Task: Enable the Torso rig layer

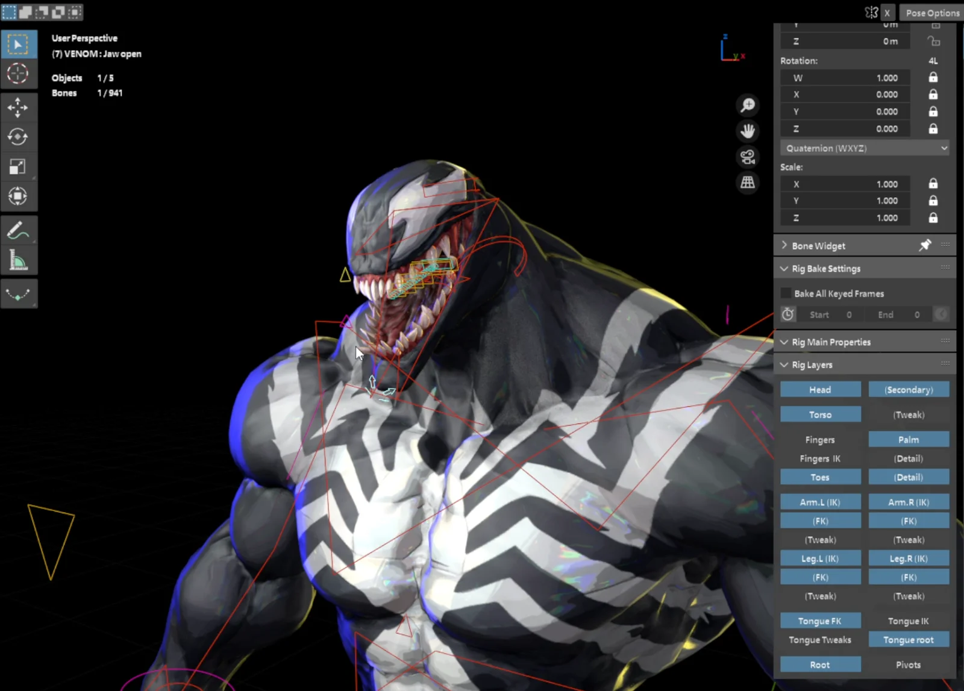Action: (x=820, y=414)
